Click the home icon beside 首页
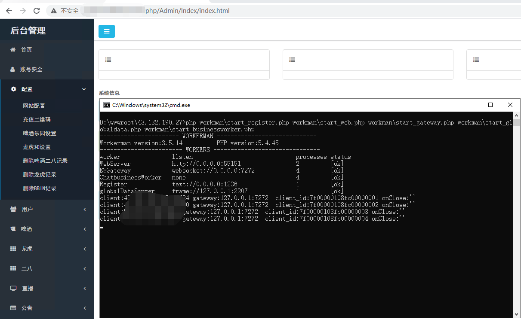 [13, 50]
